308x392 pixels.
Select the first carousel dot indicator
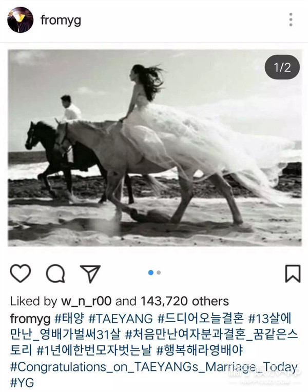pos(150,272)
